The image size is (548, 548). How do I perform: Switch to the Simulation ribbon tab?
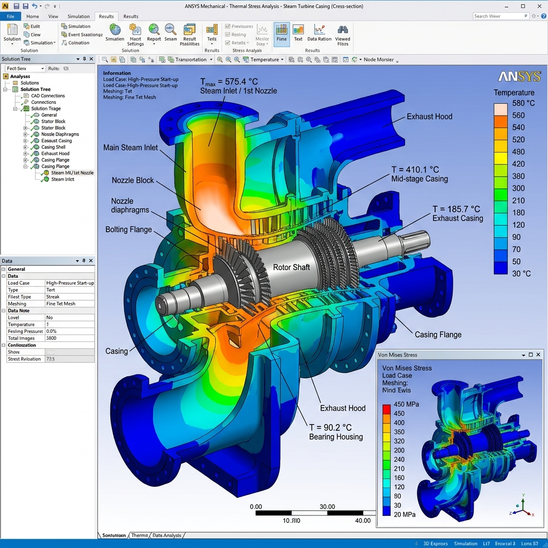78,16
